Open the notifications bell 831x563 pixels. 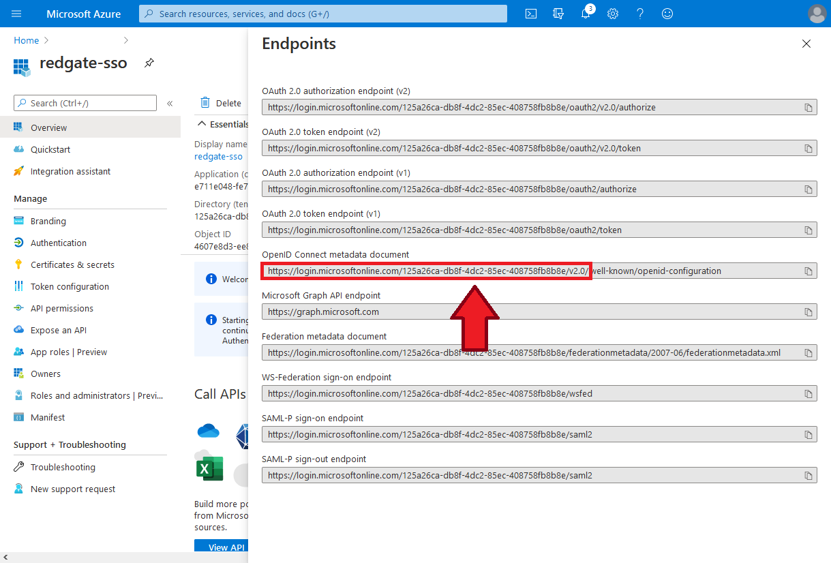(585, 14)
